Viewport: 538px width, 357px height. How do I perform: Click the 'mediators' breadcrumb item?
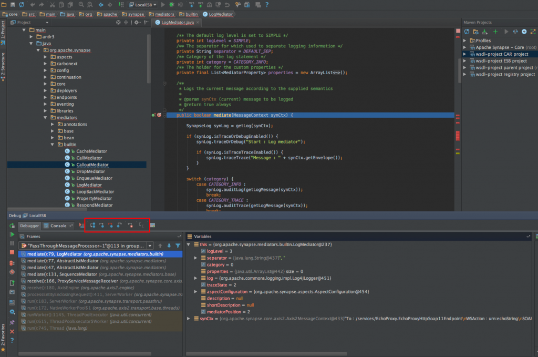pyautogui.click(x=162, y=14)
